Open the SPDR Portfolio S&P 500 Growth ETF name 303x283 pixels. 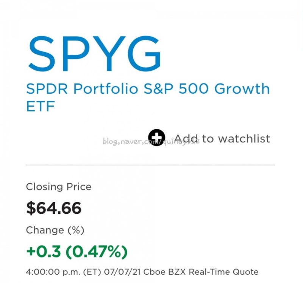click(148, 89)
